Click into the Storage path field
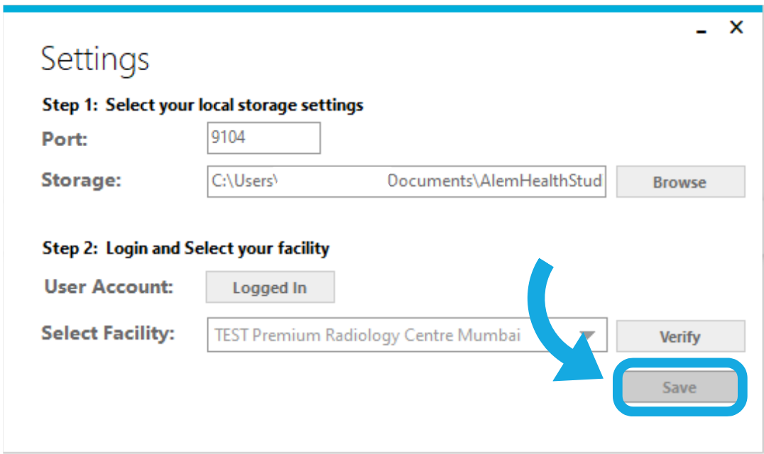The height and width of the screenshot is (454, 764). coord(406,182)
